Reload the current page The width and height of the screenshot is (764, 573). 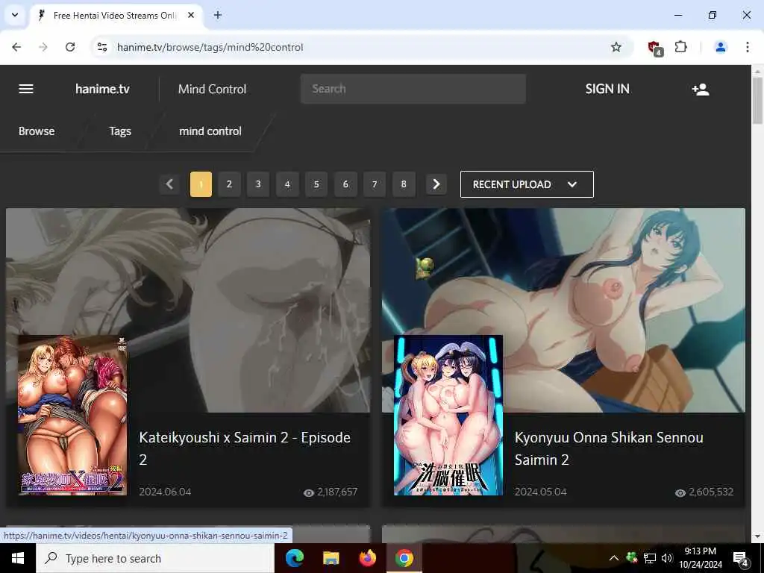pos(70,47)
